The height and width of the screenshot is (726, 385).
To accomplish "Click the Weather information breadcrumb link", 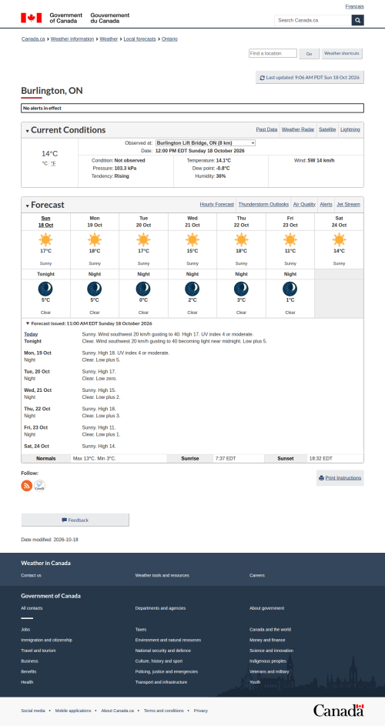I will pos(72,39).
